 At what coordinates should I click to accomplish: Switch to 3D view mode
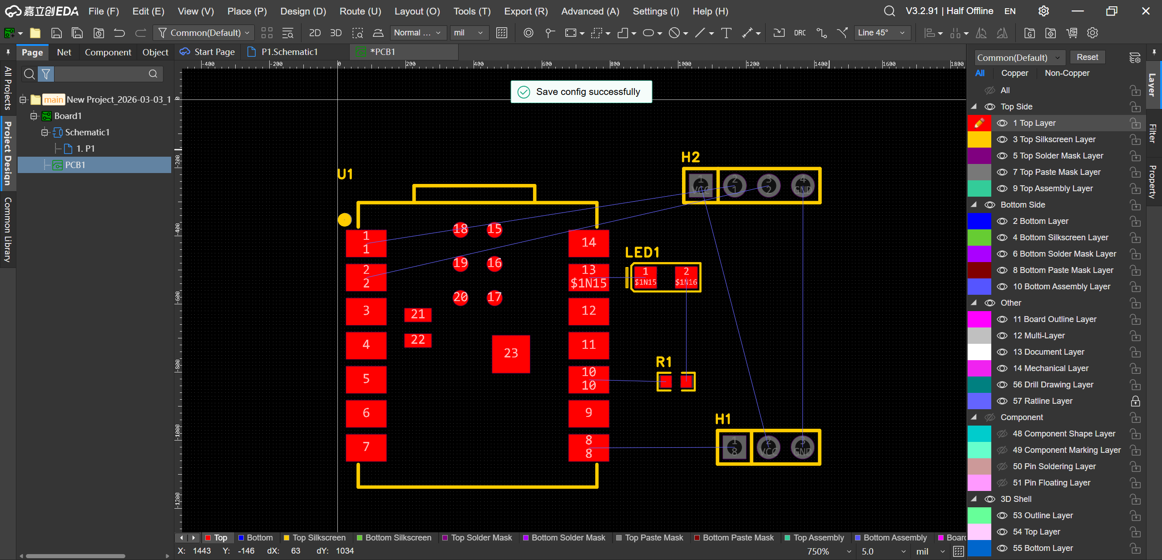(336, 33)
